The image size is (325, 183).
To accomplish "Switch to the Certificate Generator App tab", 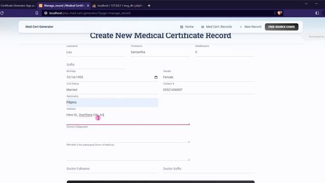I will tap(18, 6).
